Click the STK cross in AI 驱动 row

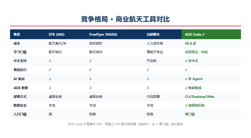tap(50, 79)
